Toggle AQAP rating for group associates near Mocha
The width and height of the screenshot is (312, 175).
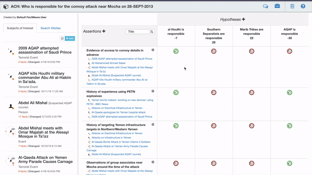(289, 163)
